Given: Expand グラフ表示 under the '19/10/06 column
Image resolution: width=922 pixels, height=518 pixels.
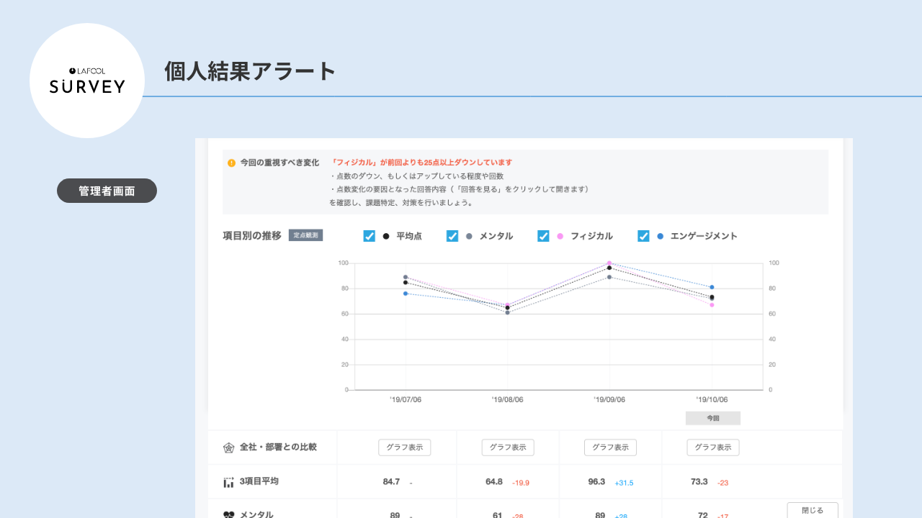Looking at the screenshot, I should [712, 447].
